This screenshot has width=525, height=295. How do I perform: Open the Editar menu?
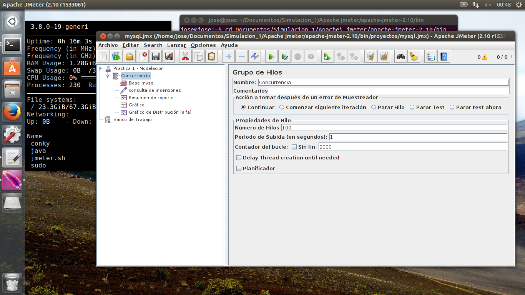(x=131, y=45)
